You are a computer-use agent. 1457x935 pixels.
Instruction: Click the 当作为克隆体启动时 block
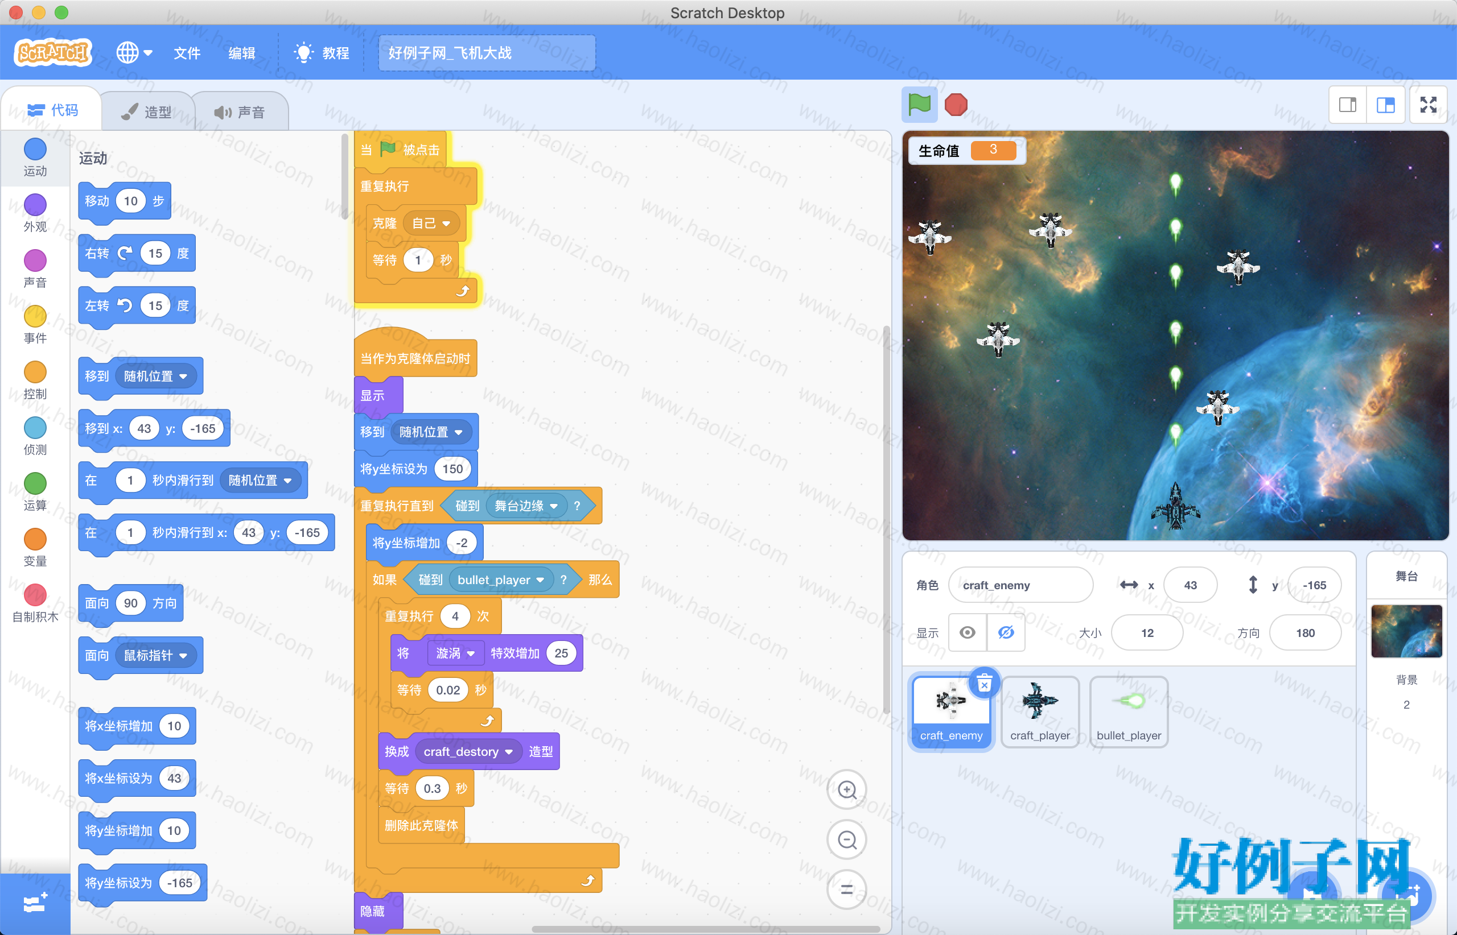(415, 355)
